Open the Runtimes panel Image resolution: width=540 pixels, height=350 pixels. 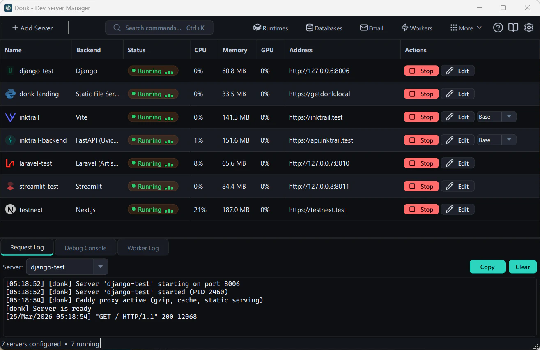click(x=271, y=28)
